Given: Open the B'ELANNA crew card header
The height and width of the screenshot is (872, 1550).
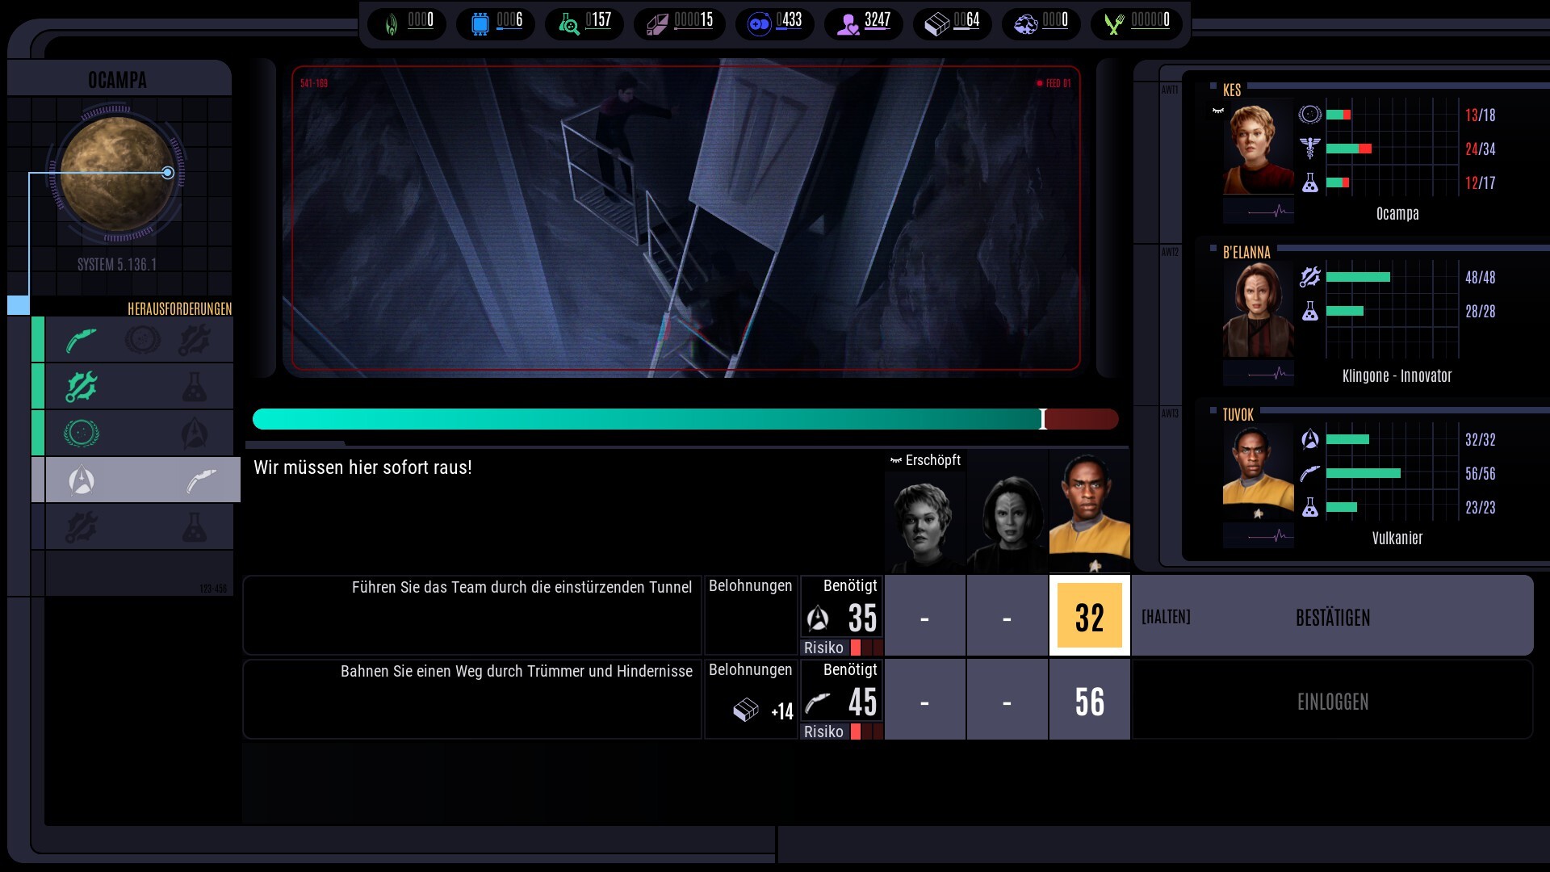Looking at the screenshot, I should (1246, 253).
